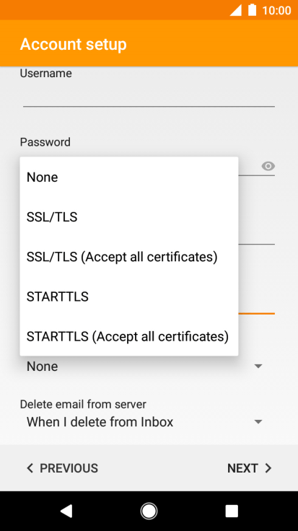
Task: Select the plain STARTTLS option
Action: tap(129, 297)
